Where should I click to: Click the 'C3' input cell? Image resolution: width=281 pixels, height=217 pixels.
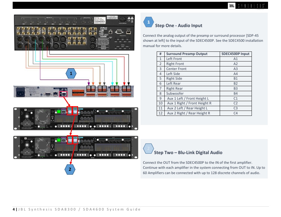235,108
